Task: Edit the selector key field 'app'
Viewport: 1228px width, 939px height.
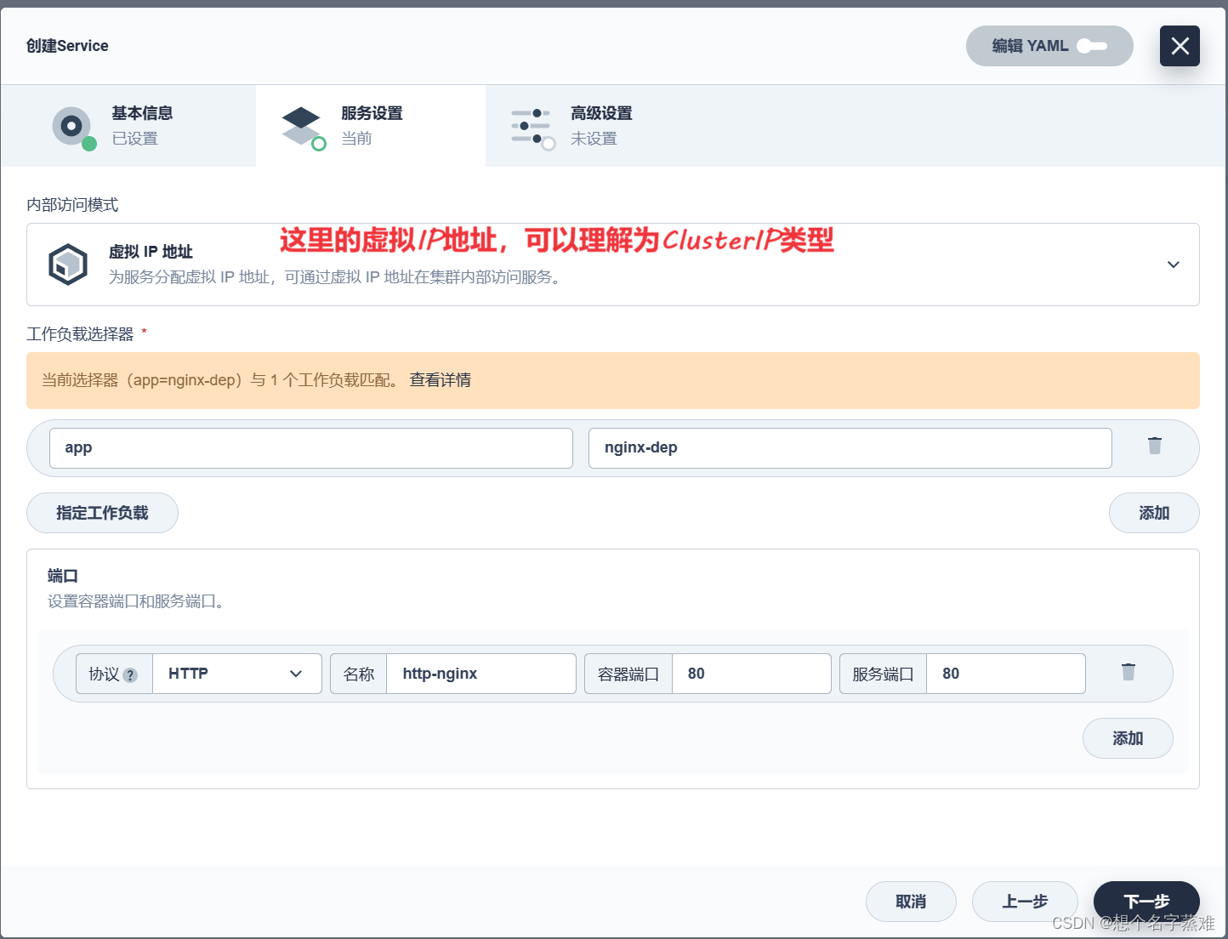Action: pos(311,448)
